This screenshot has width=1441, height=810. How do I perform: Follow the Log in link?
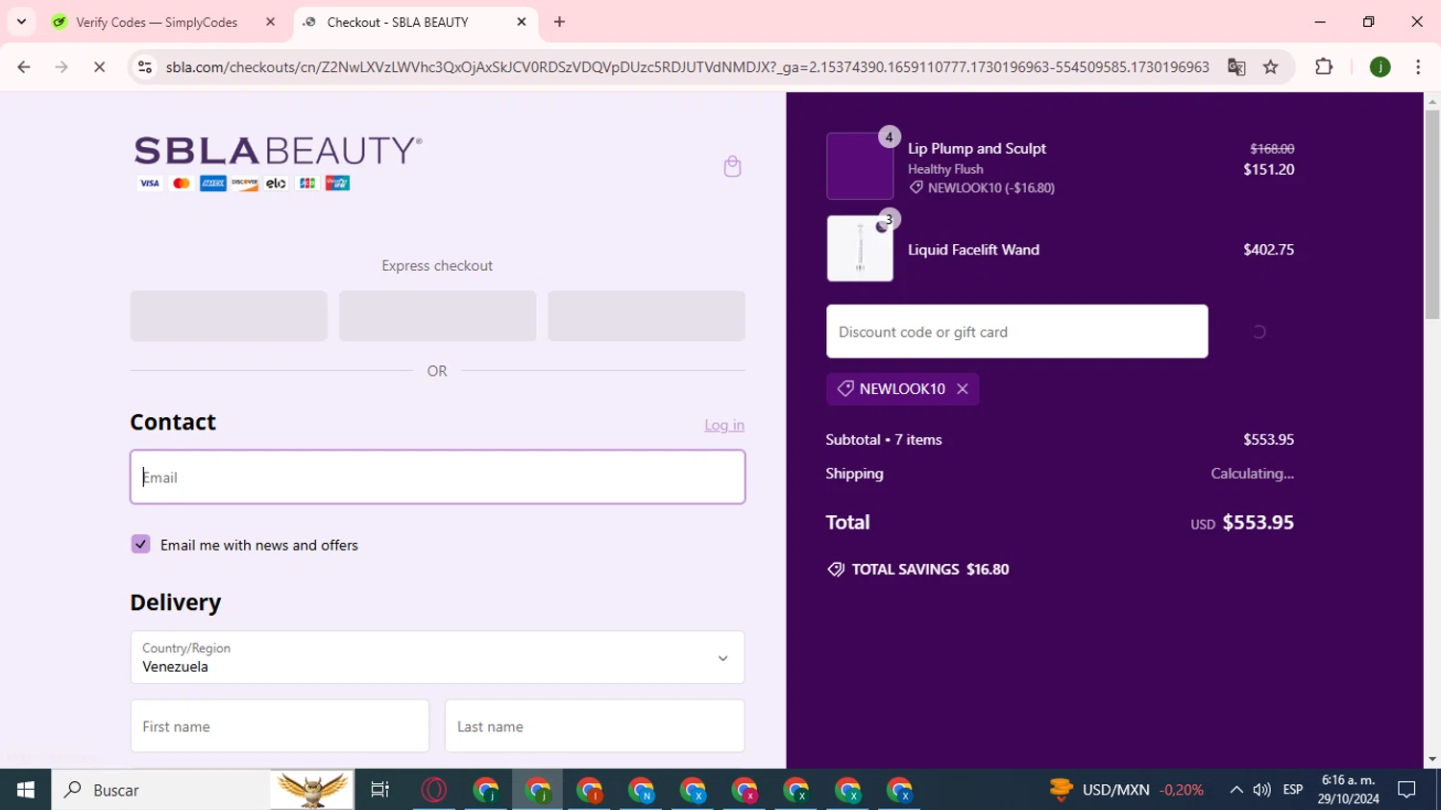click(724, 425)
